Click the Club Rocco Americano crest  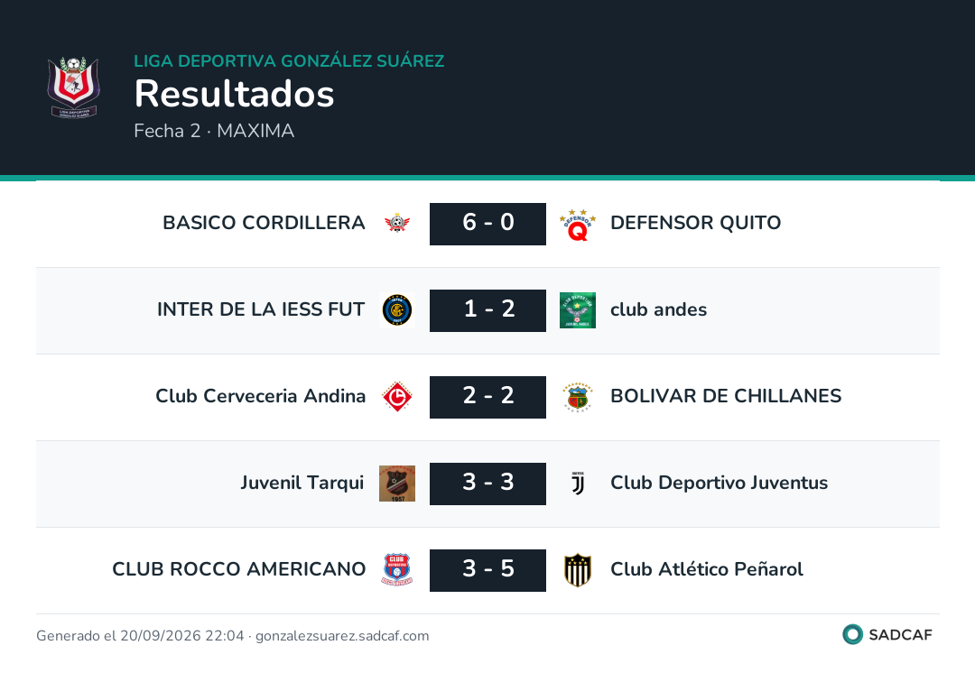397,569
